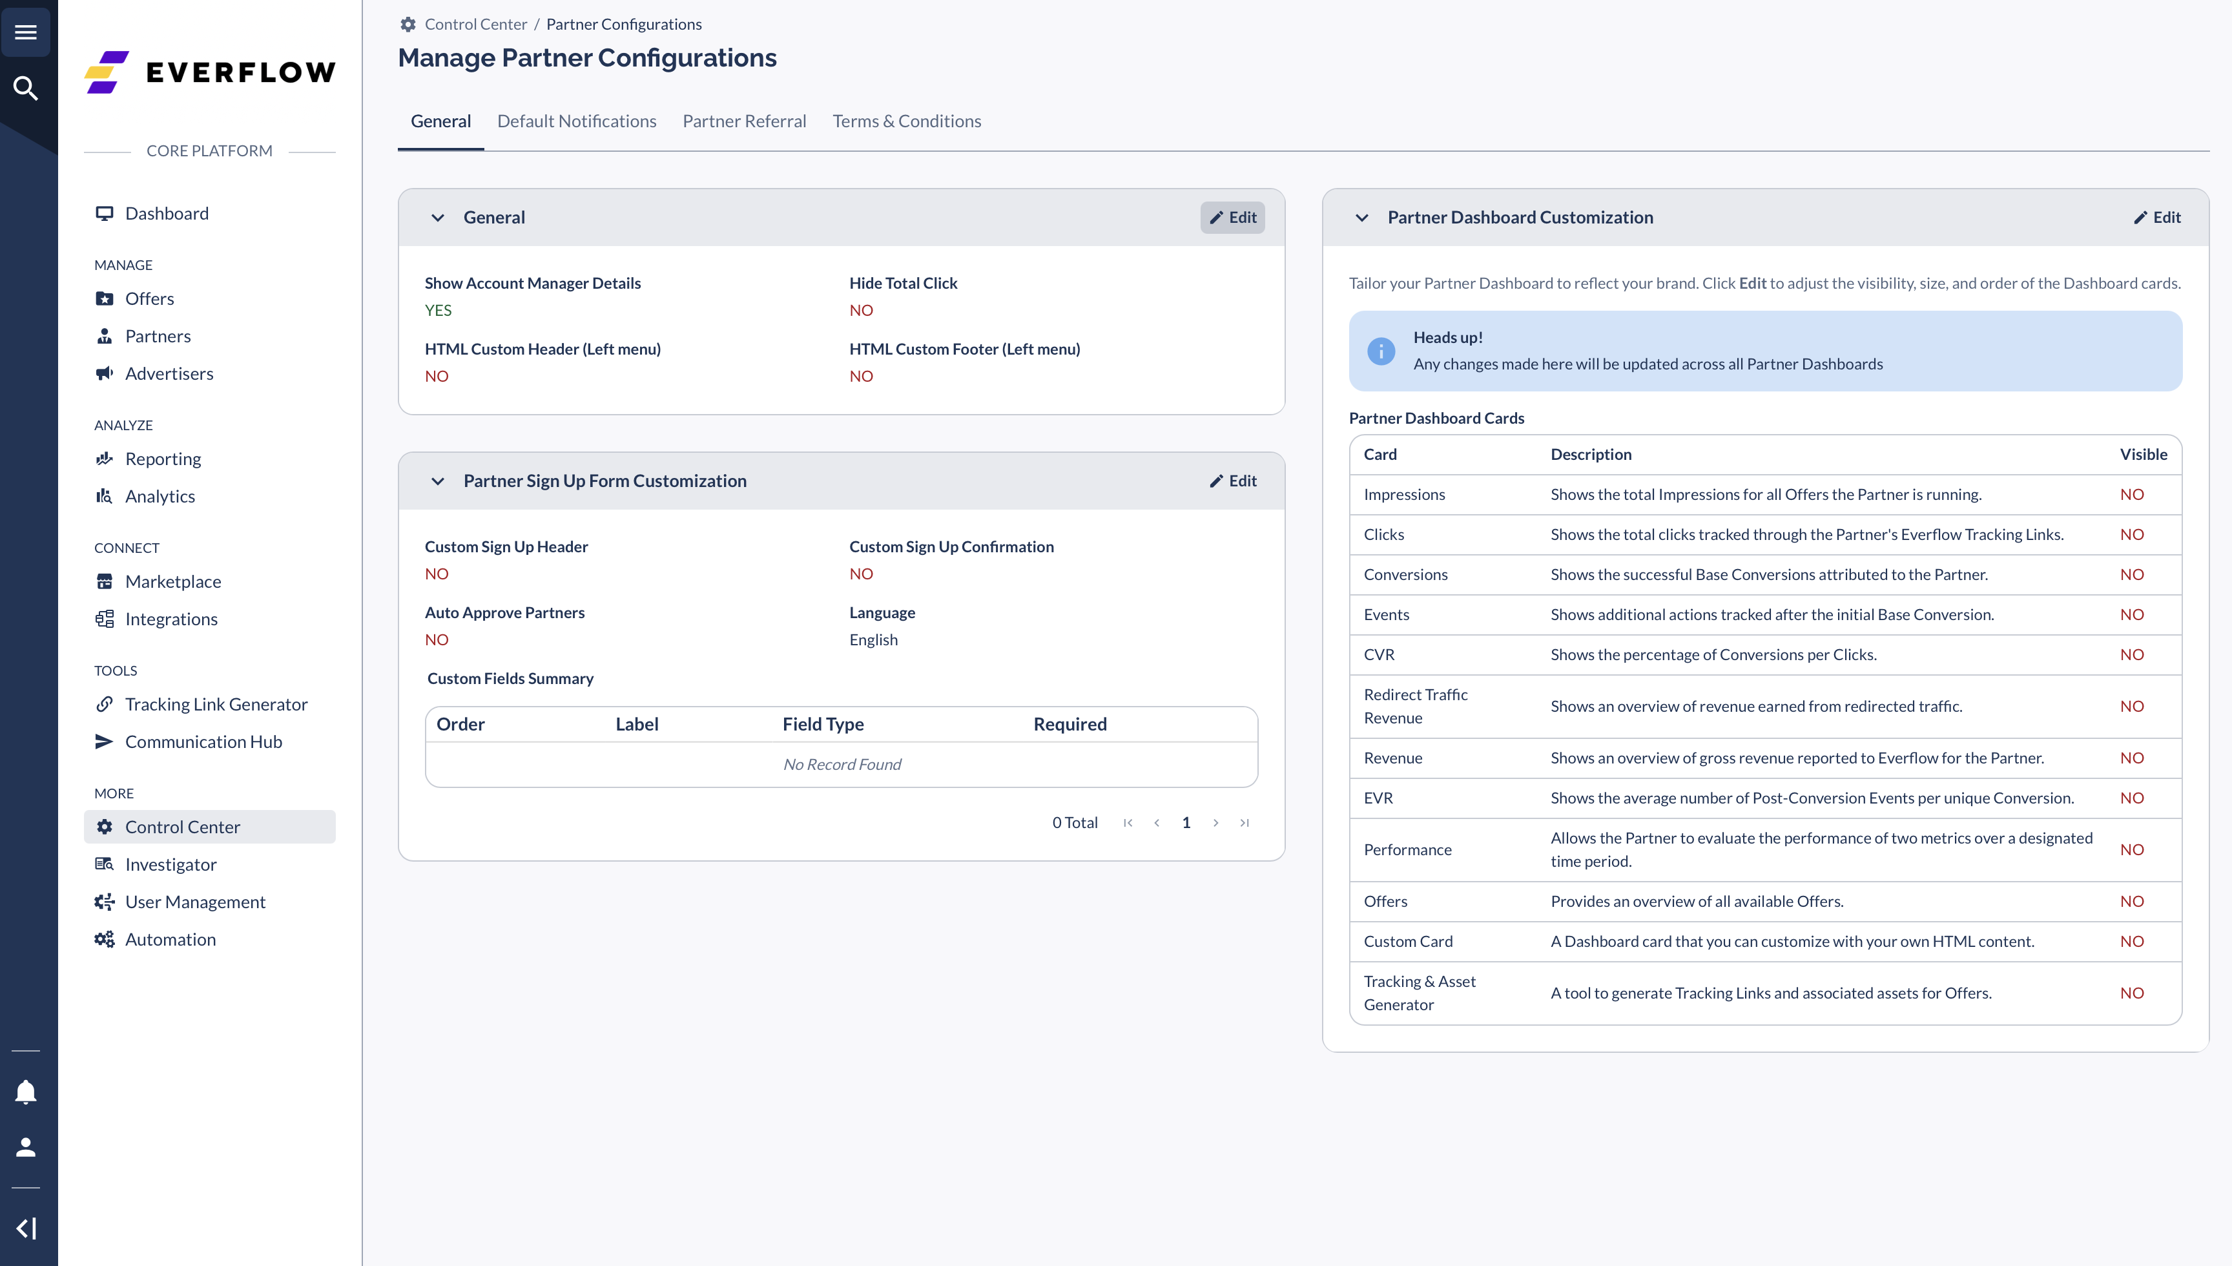Click the Custom Card row name

[x=1408, y=941]
